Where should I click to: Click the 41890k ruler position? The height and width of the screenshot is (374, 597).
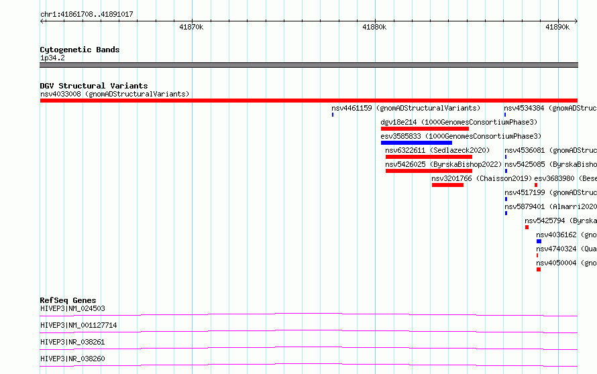click(557, 27)
